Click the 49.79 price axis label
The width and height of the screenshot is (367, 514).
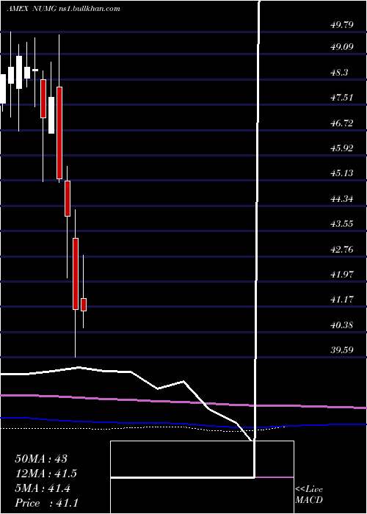[342, 24]
